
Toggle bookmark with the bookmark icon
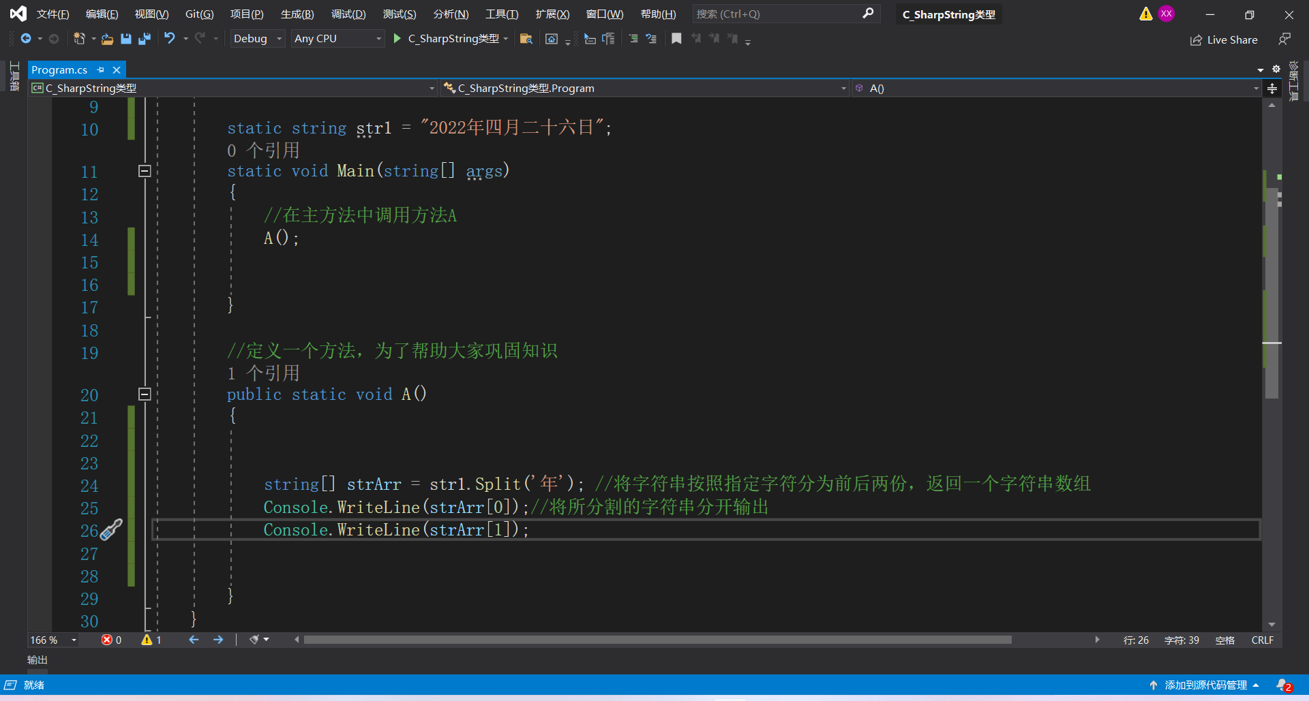pos(676,39)
